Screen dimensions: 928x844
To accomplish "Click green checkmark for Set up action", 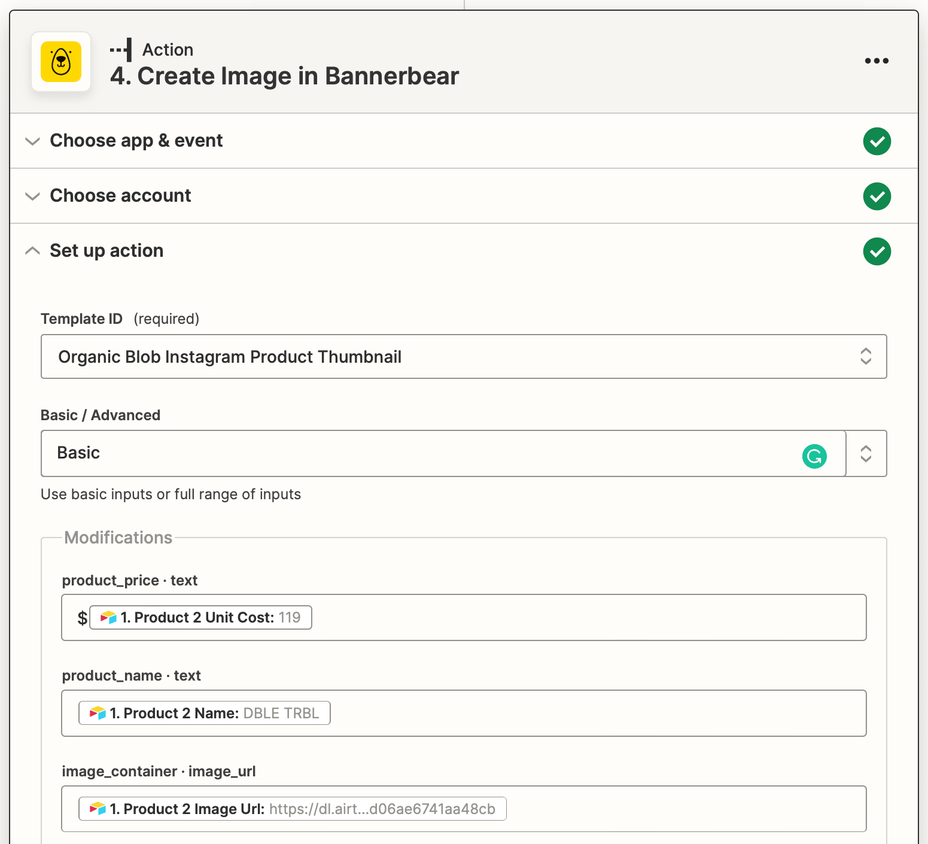I will pyautogui.click(x=877, y=251).
